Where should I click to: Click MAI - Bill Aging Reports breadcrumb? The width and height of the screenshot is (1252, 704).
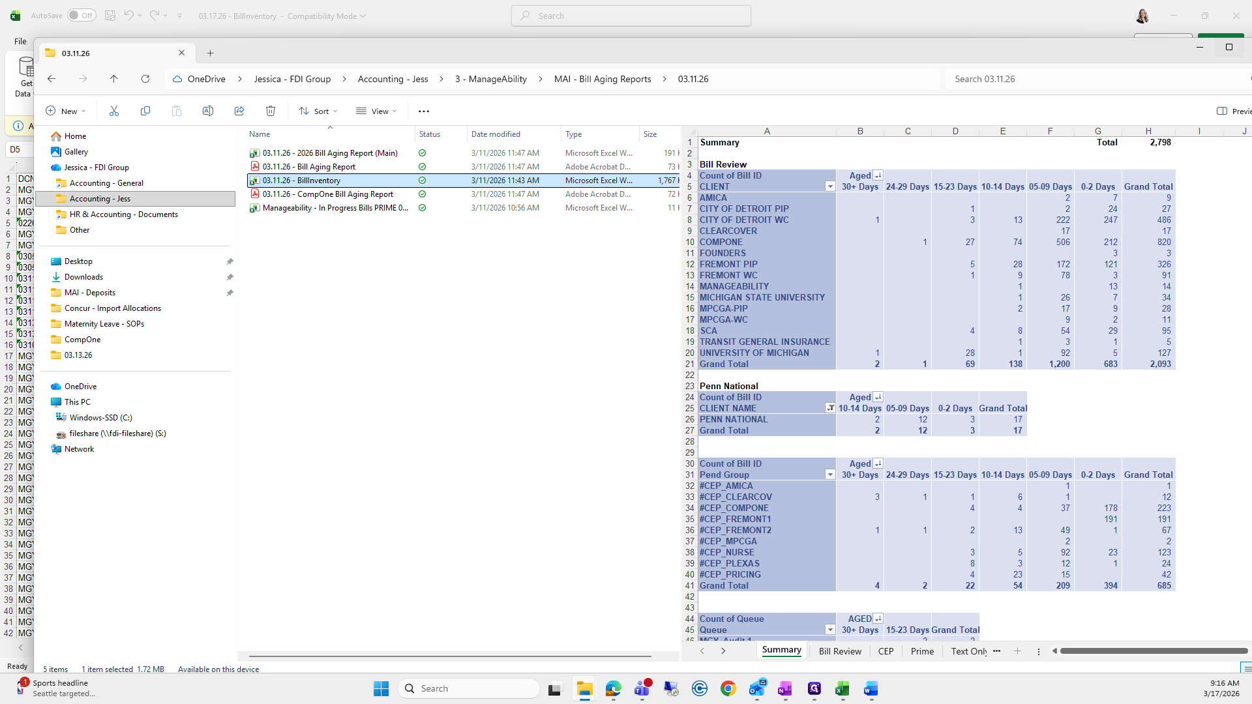tap(602, 79)
